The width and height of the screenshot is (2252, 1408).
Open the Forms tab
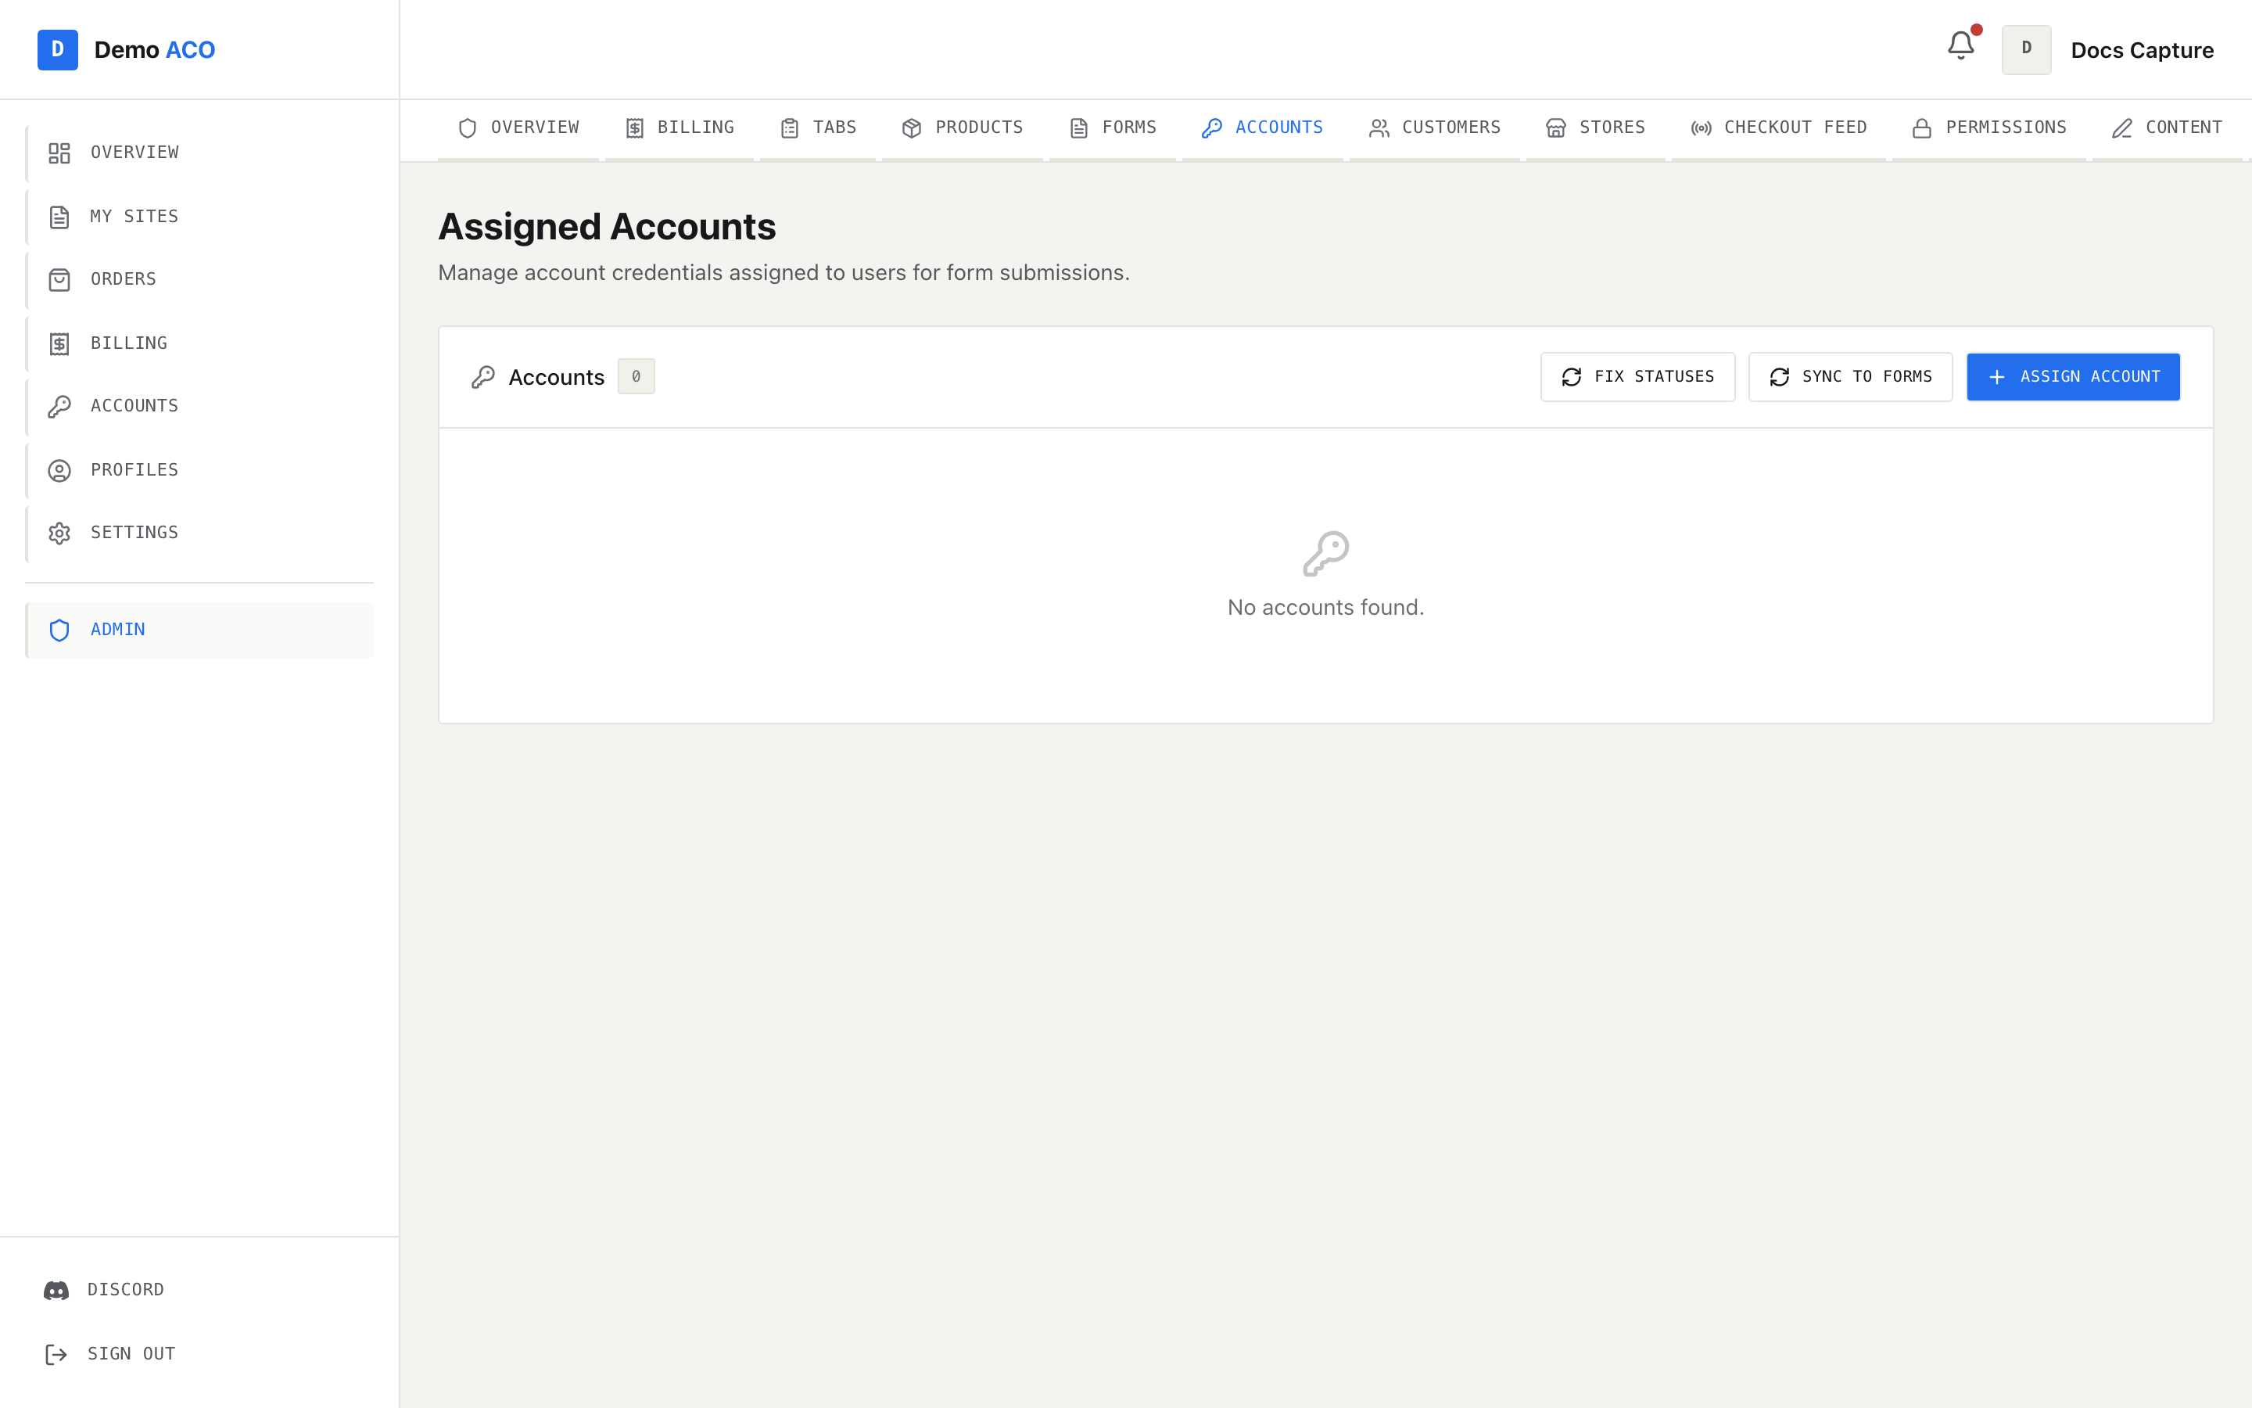(1113, 128)
